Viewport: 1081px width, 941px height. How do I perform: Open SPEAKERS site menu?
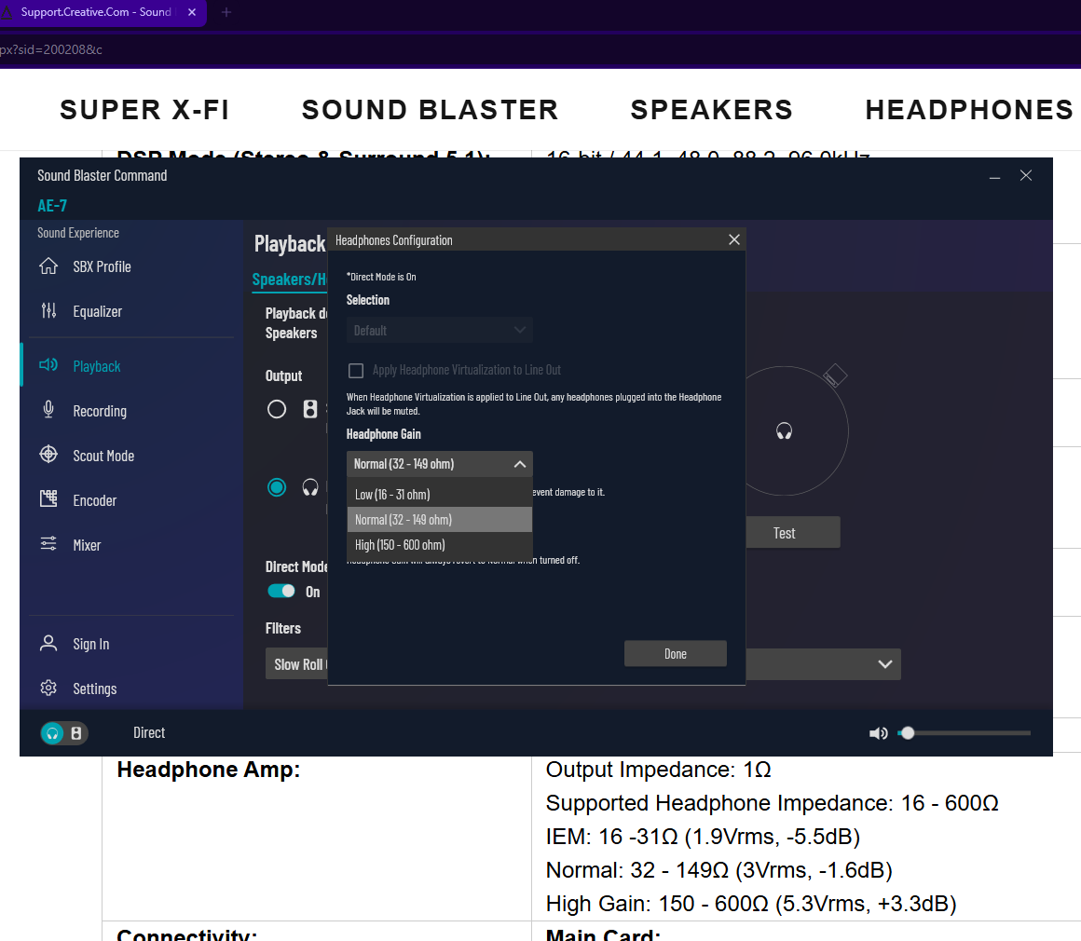click(x=711, y=110)
